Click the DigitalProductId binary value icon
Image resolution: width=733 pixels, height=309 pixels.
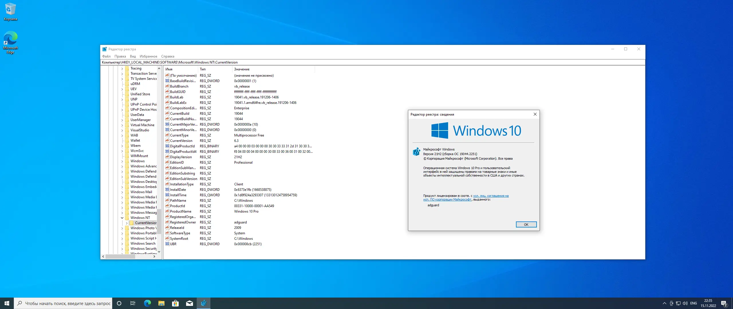pyautogui.click(x=167, y=146)
